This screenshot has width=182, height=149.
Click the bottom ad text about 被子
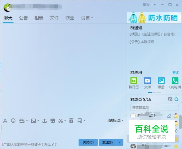coord(29,145)
